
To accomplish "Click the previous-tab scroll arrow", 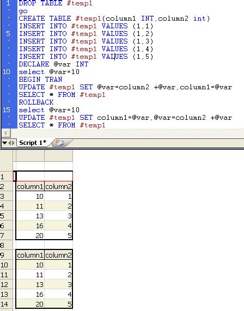I will coord(9,143).
